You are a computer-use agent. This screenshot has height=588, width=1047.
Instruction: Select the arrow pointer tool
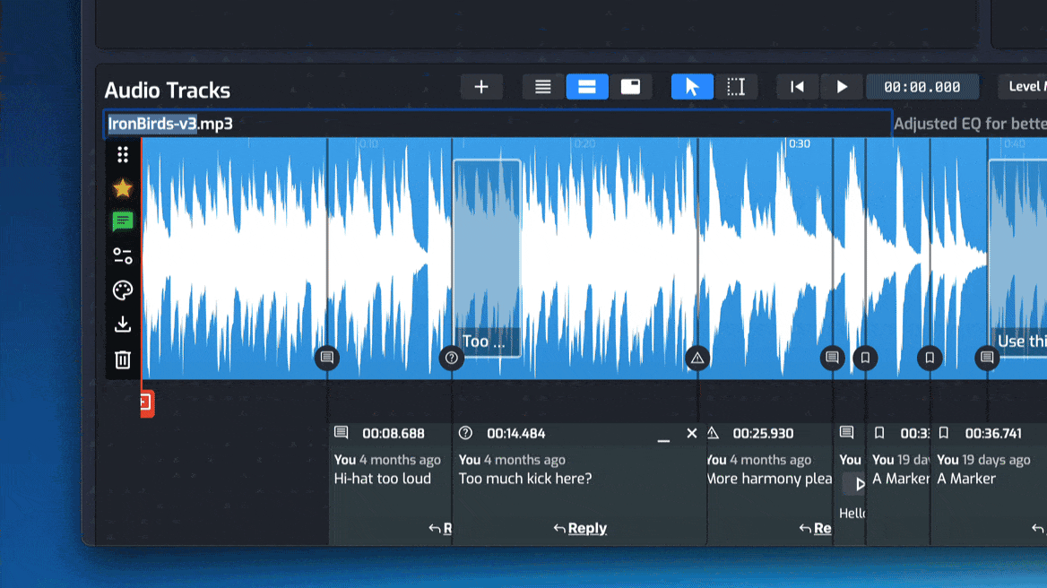coord(692,87)
